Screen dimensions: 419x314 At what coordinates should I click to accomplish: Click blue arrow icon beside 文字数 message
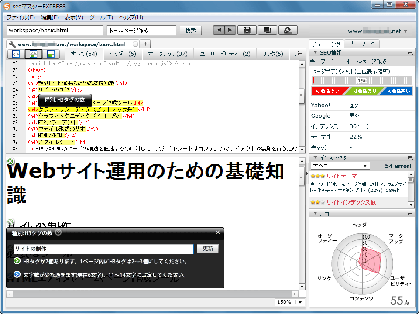coord(17,274)
